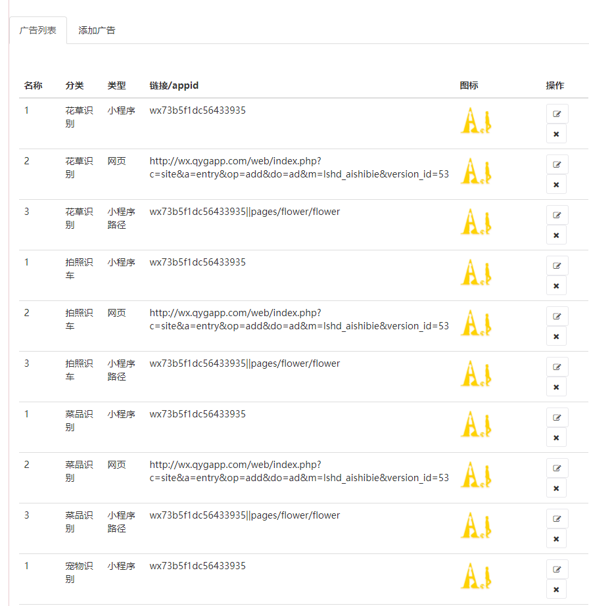Screen dimensions: 589x606
Task: Click the AI icon image of 宠物识别 row
Action: click(x=476, y=576)
